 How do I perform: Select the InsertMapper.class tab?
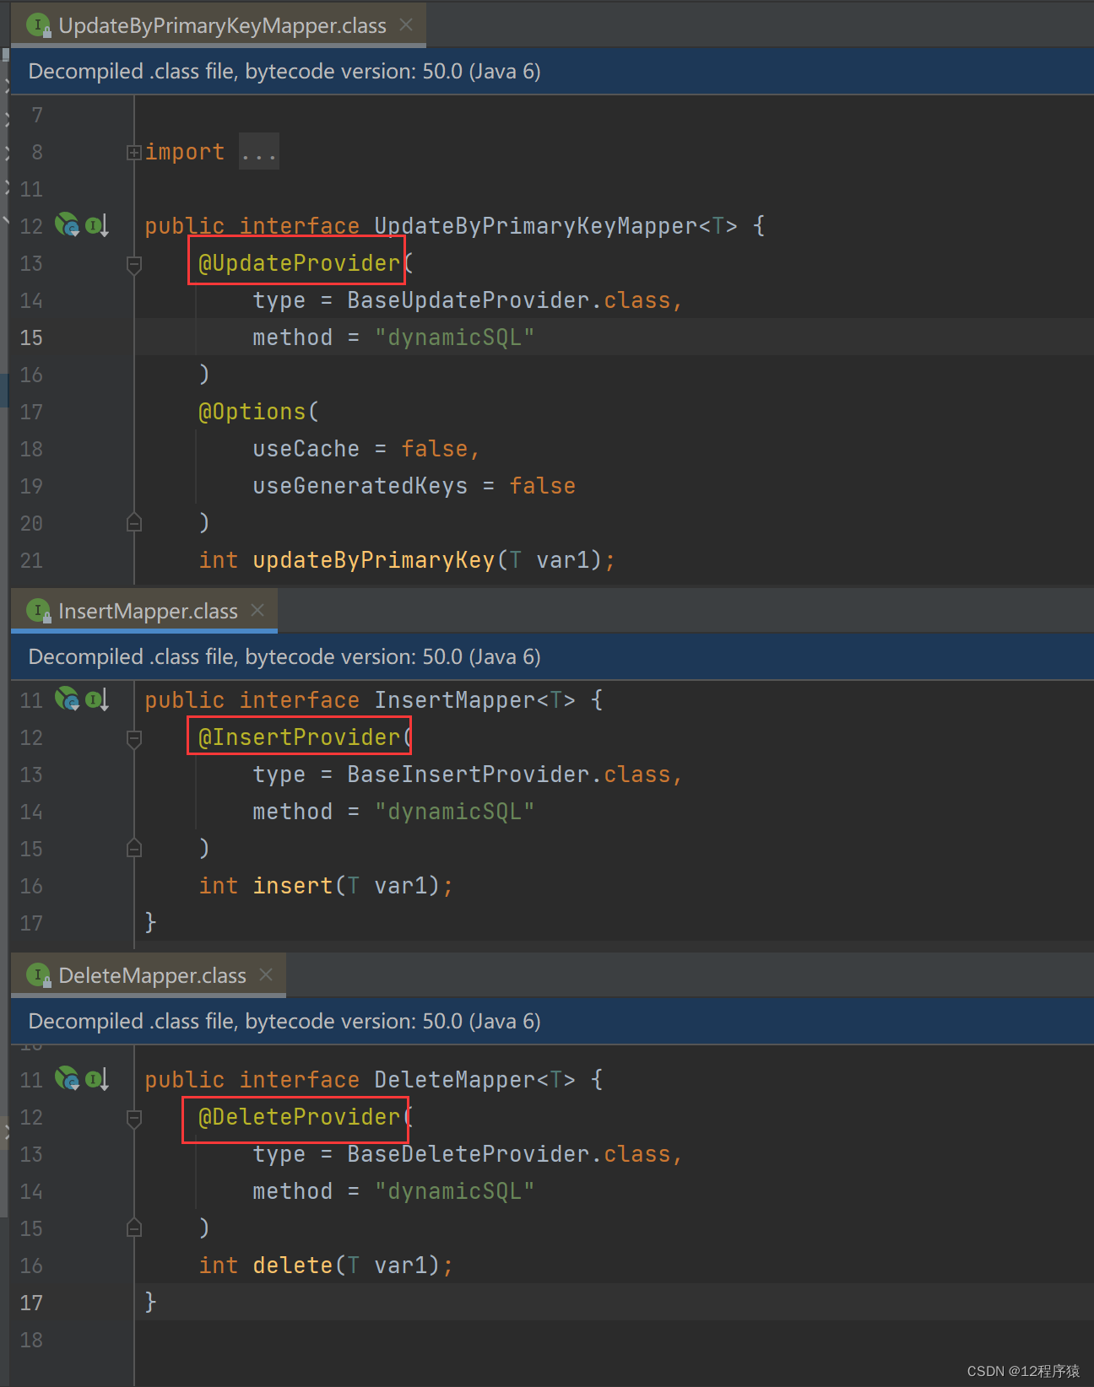tap(144, 611)
